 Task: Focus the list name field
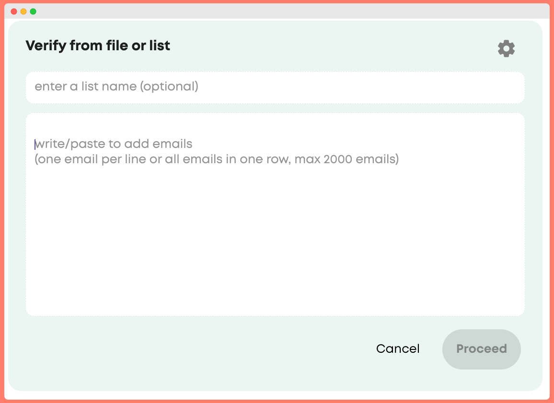275,88
